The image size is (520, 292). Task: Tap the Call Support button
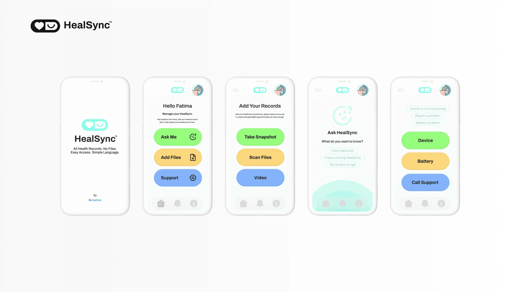point(425,182)
